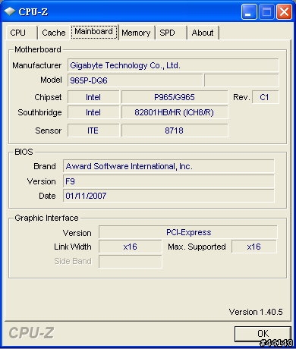Click the Version 1.40.5 text

tap(256, 312)
